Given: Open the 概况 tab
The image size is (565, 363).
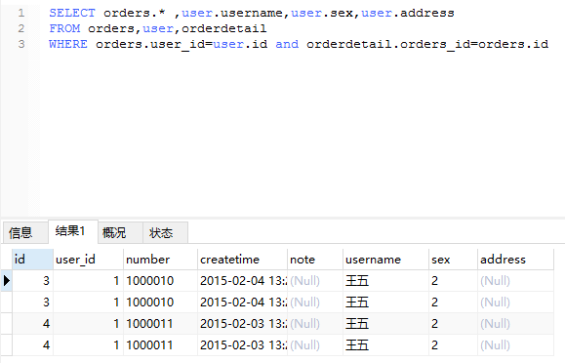Looking at the screenshot, I should [x=120, y=233].
